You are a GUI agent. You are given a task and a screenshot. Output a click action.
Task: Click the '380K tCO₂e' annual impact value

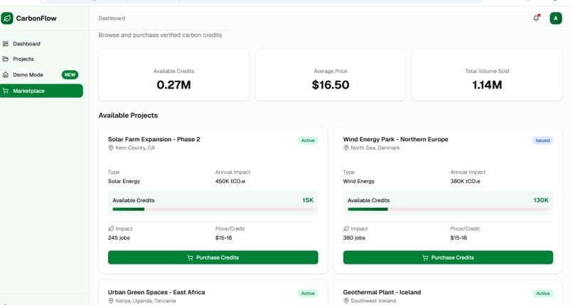click(x=465, y=181)
